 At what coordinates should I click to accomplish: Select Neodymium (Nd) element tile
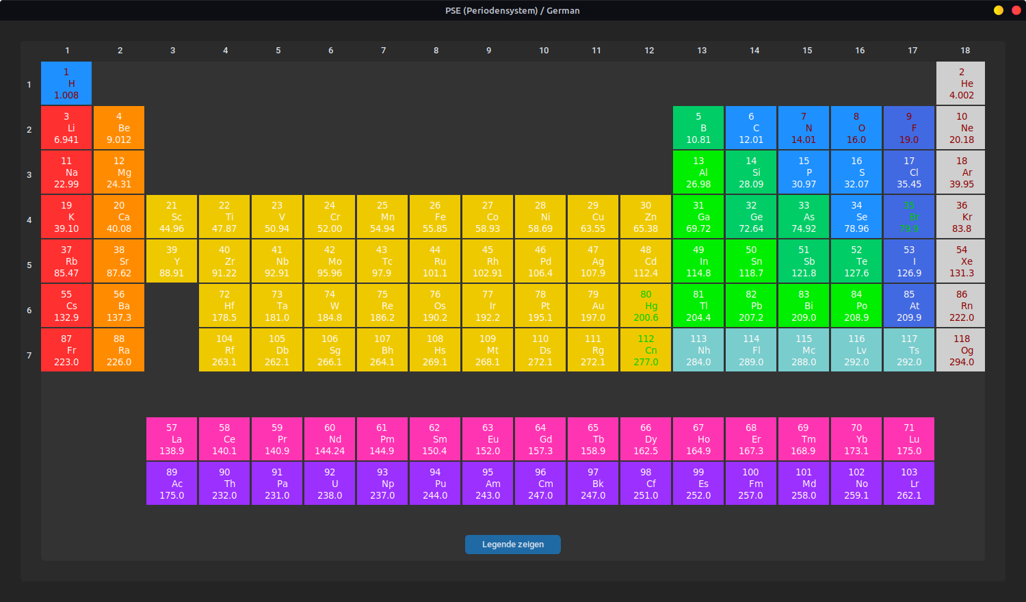pyautogui.click(x=330, y=439)
